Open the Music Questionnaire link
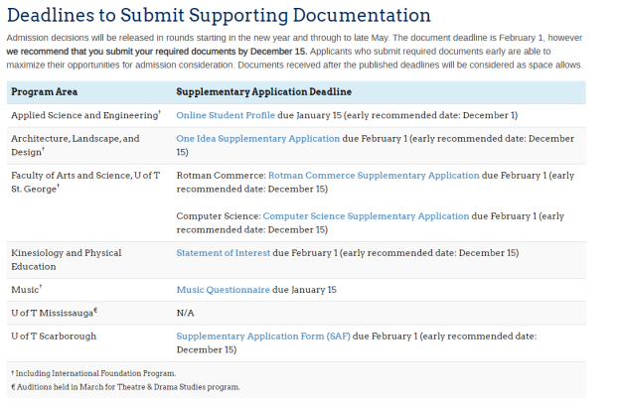The image size is (620, 403). [x=223, y=289]
